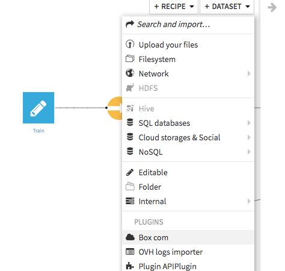Screen dimensions: 285x271
Task: Click the upload arrow icon
Action: pos(130,44)
